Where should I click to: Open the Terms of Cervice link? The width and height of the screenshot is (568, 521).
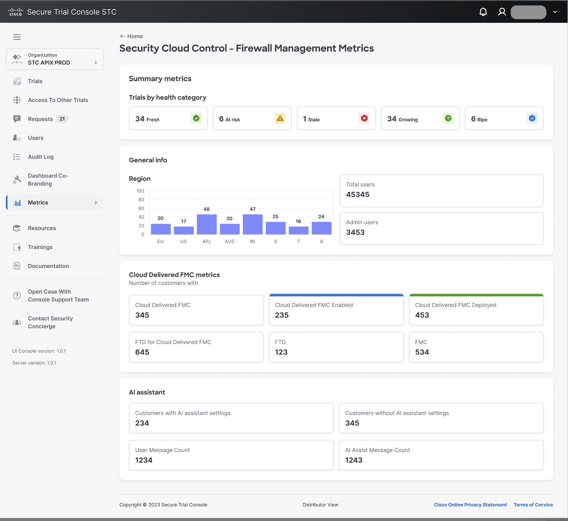533,505
